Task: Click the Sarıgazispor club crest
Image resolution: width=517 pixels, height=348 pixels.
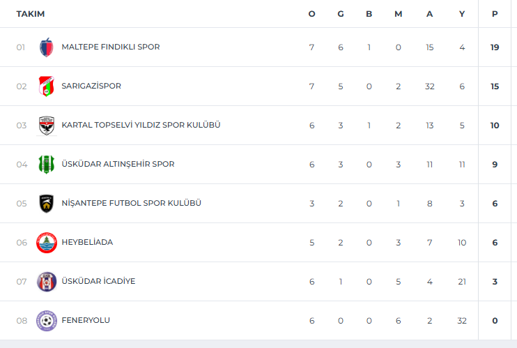Action: click(x=47, y=86)
